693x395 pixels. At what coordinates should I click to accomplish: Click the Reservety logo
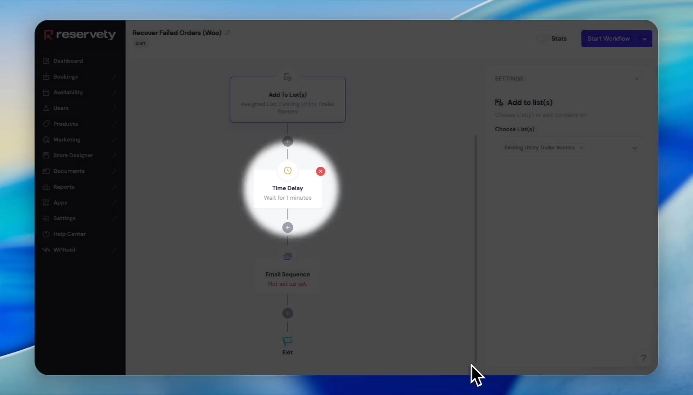80,35
